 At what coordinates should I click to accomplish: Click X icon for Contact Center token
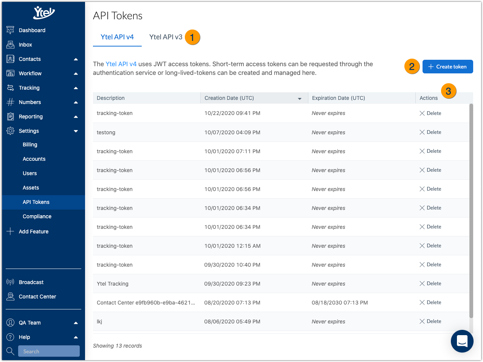coord(422,303)
